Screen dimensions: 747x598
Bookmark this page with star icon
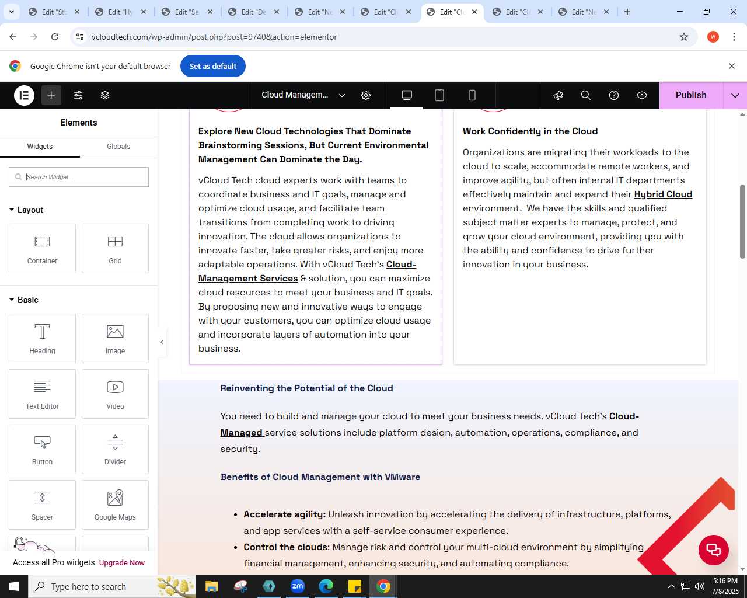(x=684, y=37)
